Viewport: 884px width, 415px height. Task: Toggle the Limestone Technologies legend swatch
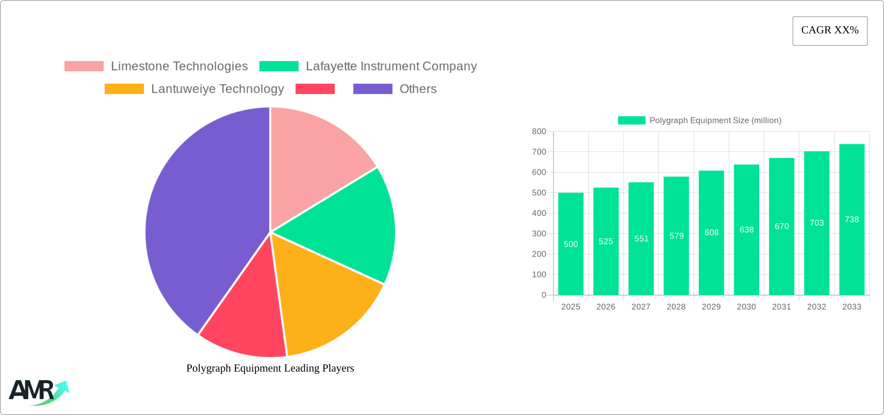(x=84, y=66)
